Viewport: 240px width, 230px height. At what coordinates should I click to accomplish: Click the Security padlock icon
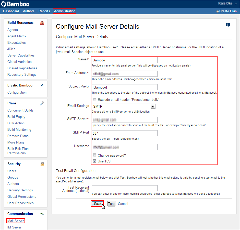[x=42, y=164]
